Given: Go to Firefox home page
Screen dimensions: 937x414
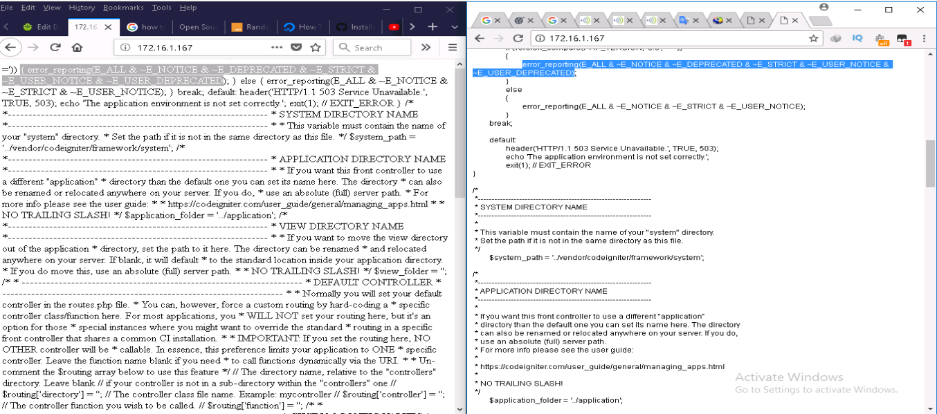Looking at the screenshot, I should click(x=77, y=48).
